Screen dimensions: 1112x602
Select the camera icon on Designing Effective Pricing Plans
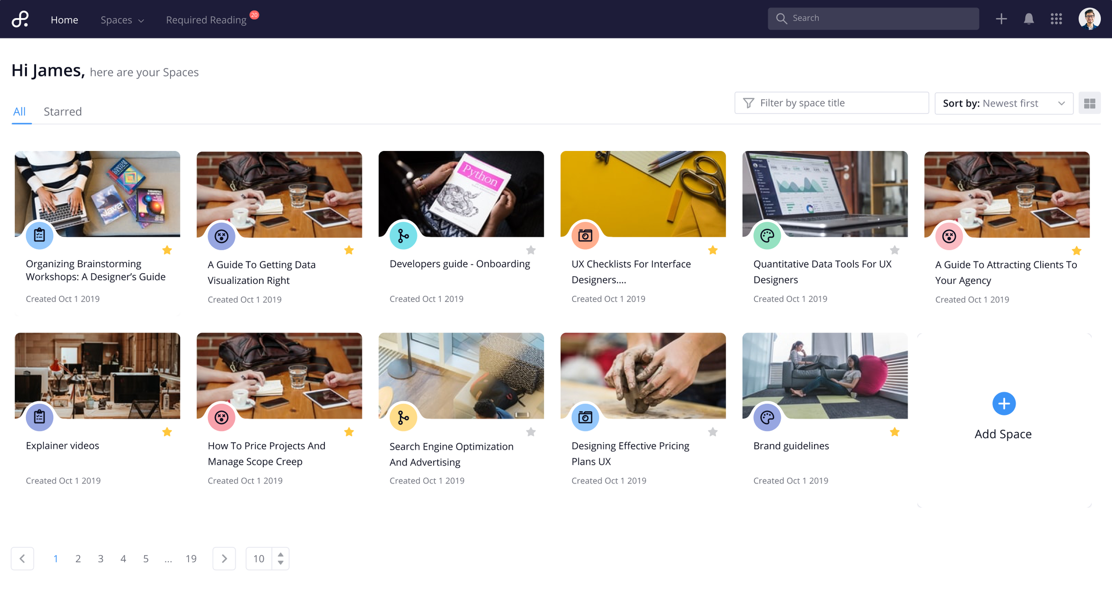point(585,417)
